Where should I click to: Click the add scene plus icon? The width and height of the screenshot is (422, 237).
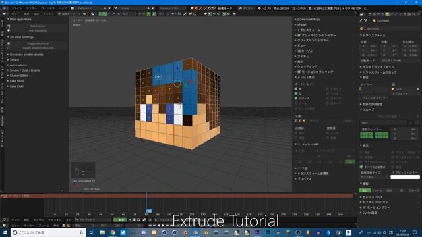(x=148, y=8)
